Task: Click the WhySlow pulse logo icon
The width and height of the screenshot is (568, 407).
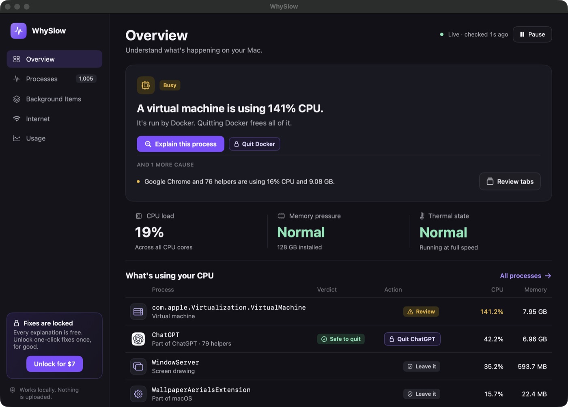Action: 19,31
